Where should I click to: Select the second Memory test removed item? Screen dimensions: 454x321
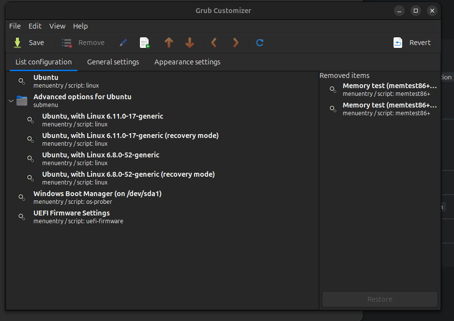380,109
